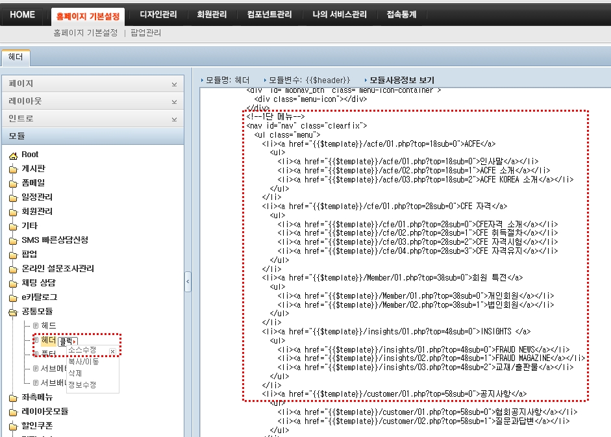Go to HOME in the top navigation

[x=22, y=14]
